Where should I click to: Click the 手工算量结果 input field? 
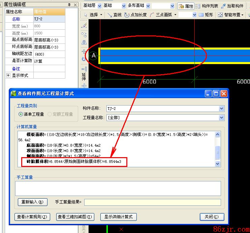(152, 202)
